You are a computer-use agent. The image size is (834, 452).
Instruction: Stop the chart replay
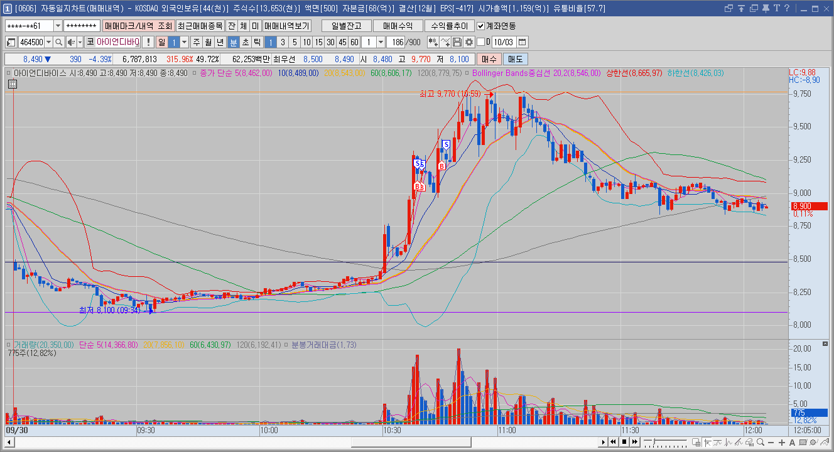pyautogui.click(x=624, y=442)
